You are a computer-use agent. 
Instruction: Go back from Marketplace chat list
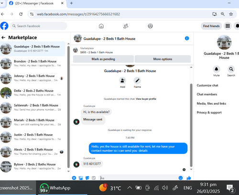(x=3, y=38)
